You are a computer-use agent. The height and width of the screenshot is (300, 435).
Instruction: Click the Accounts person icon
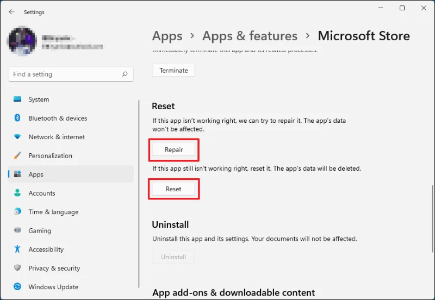(17, 193)
